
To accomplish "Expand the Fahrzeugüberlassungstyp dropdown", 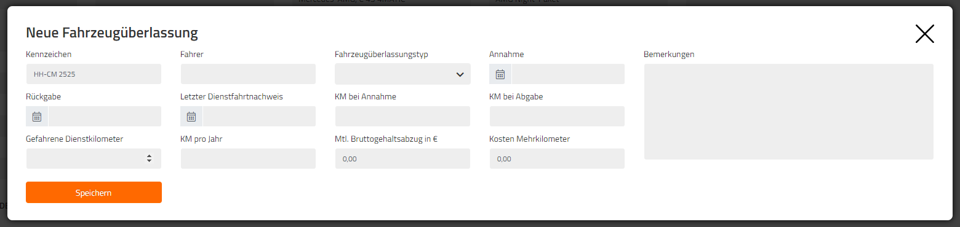I will [402, 74].
